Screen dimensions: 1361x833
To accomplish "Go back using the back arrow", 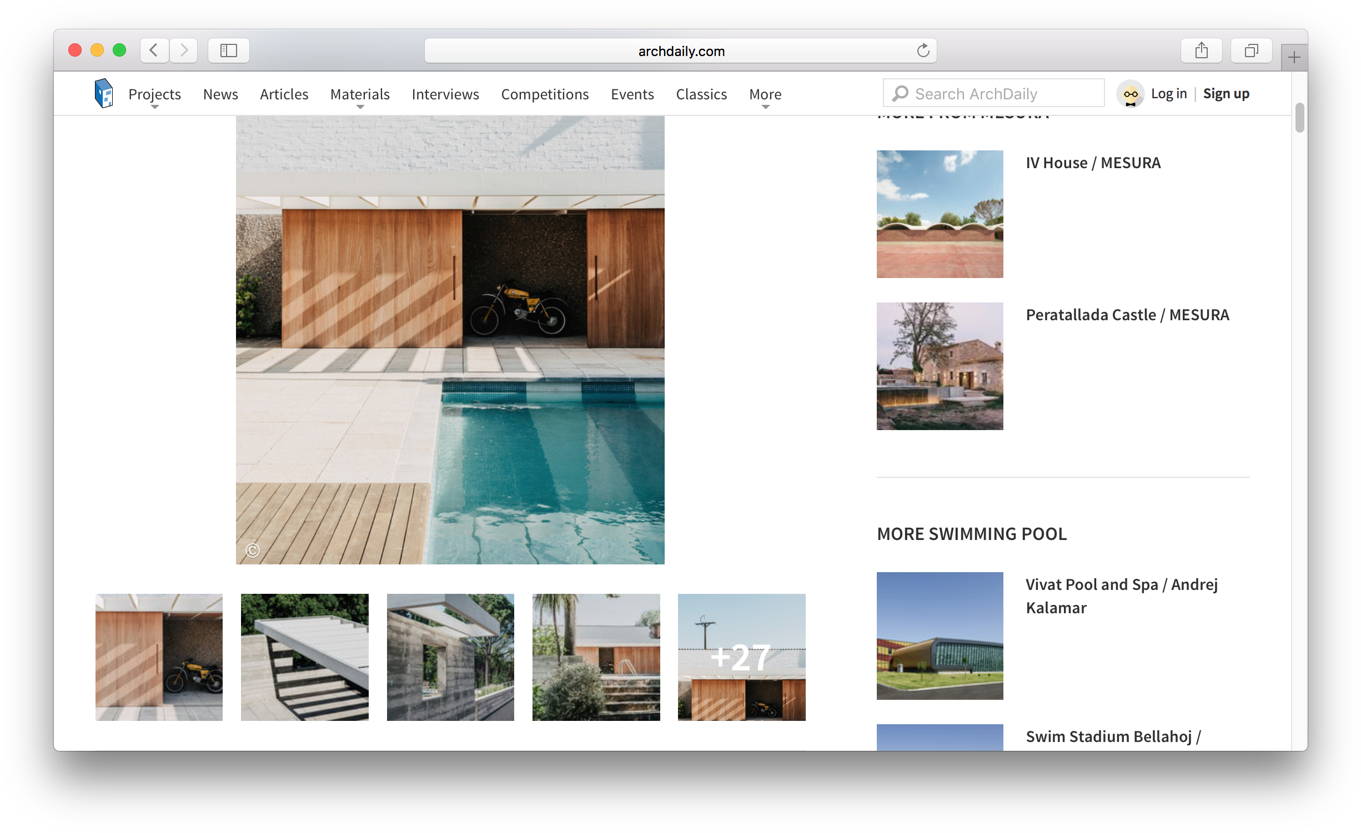I will point(154,50).
